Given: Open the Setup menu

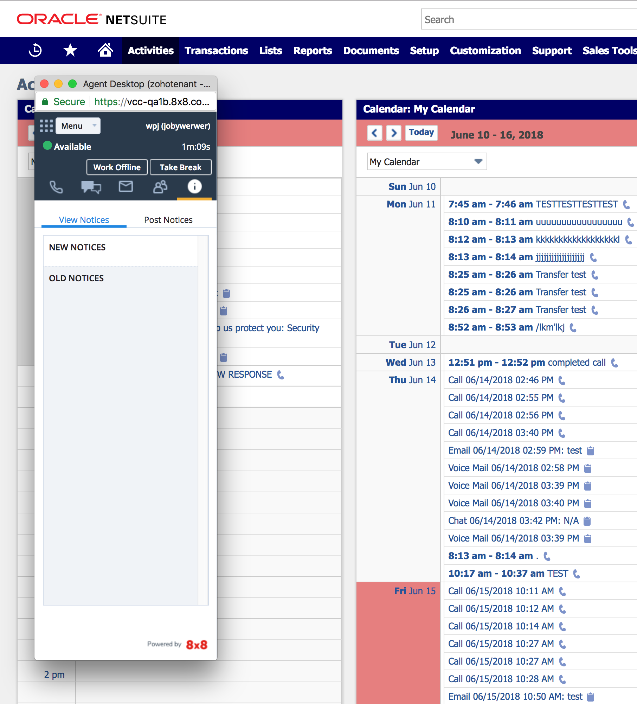Looking at the screenshot, I should click(x=424, y=51).
